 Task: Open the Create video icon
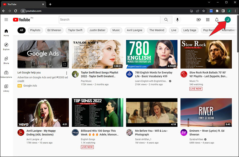tap(199, 20)
